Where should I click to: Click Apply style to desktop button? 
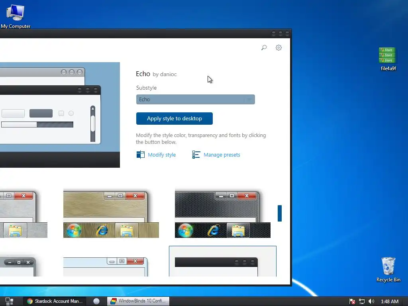pyautogui.click(x=175, y=118)
